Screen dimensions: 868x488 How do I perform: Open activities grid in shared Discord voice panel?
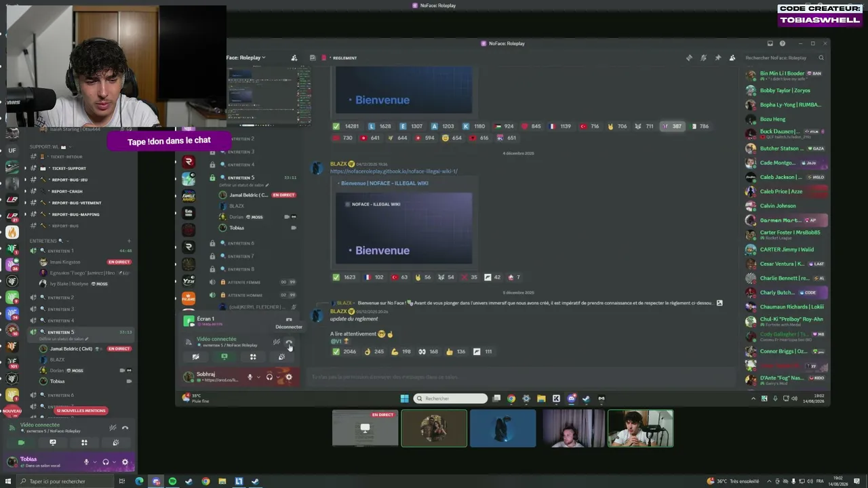(253, 357)
